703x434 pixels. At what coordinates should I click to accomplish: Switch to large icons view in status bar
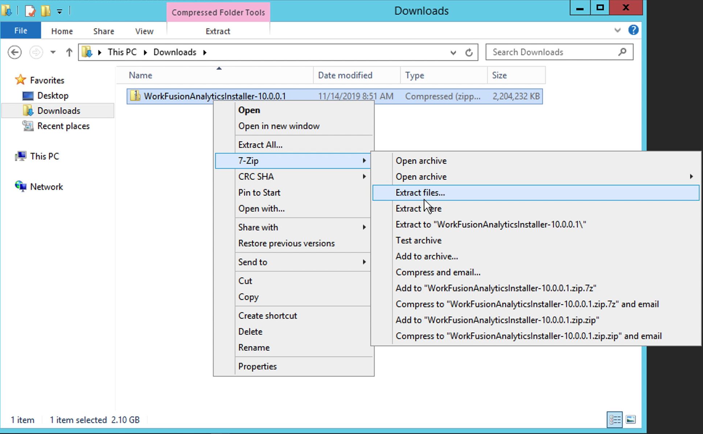[630, 420]
